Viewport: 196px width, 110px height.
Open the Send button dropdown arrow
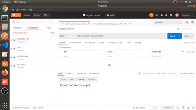point(179,36)
